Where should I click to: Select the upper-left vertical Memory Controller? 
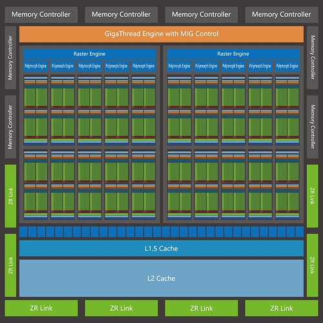(10, 57)
